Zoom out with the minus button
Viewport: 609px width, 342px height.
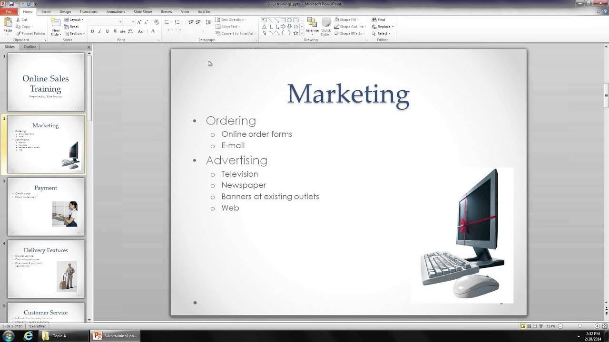(x=561, y=326)
